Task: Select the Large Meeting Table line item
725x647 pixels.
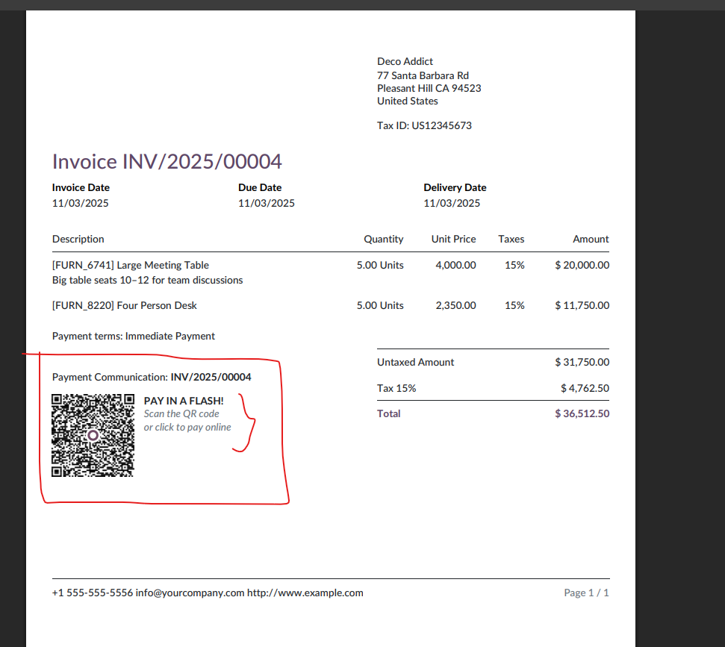Action: (131, 265)
